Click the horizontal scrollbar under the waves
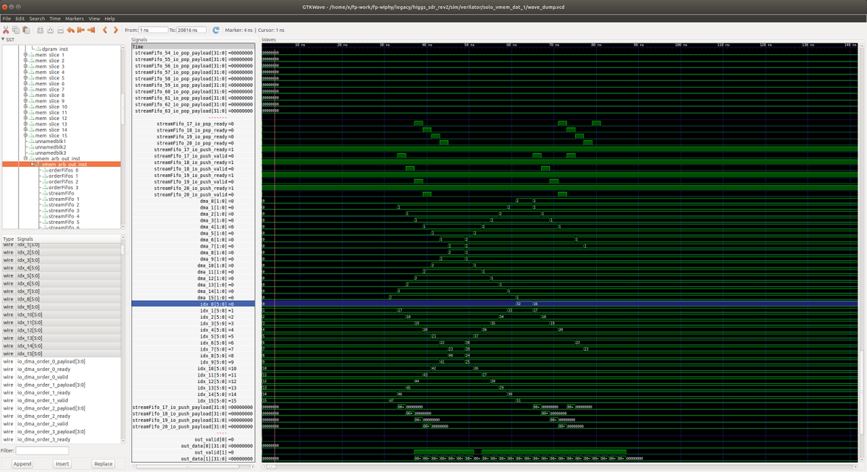 506,467
